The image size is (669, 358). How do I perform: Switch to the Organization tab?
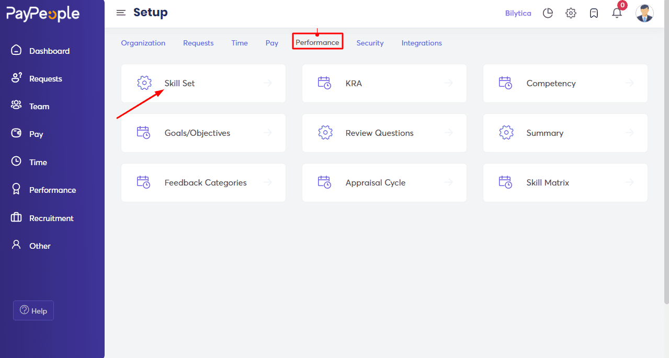143,43
